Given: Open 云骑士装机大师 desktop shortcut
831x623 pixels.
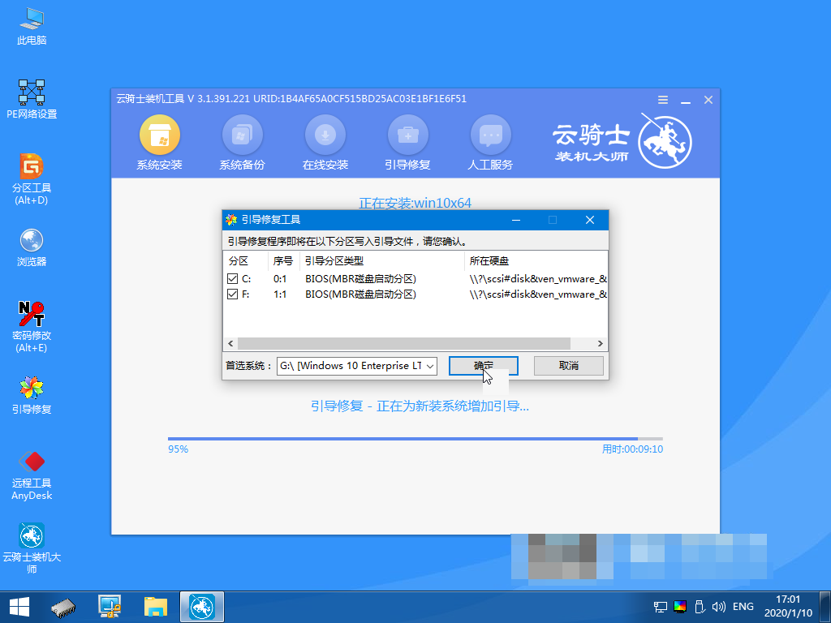Looking at the screenshot, I should (32, 549).
